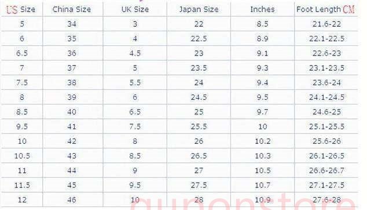Click the China Size column header
Screen dimensions: 367x210
[72, 9]
